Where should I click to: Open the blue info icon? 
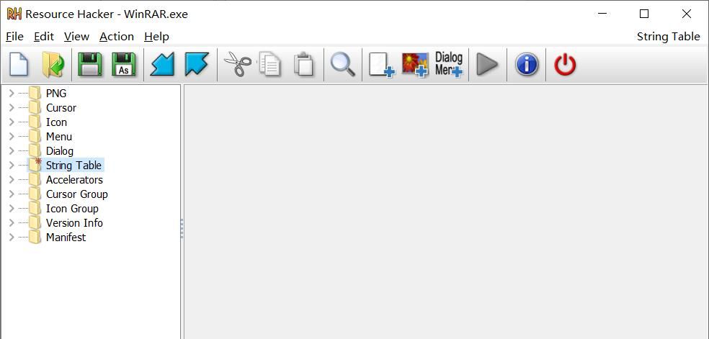click(x=527, y=65)
